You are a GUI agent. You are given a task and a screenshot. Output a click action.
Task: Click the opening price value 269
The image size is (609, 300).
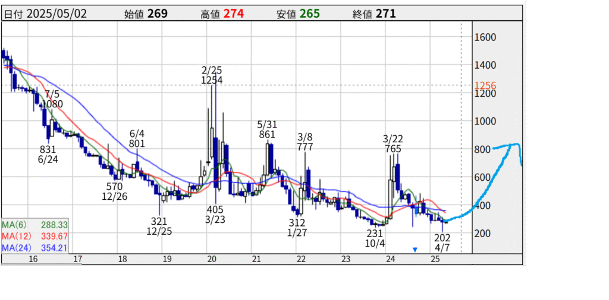tap(157, 14)
